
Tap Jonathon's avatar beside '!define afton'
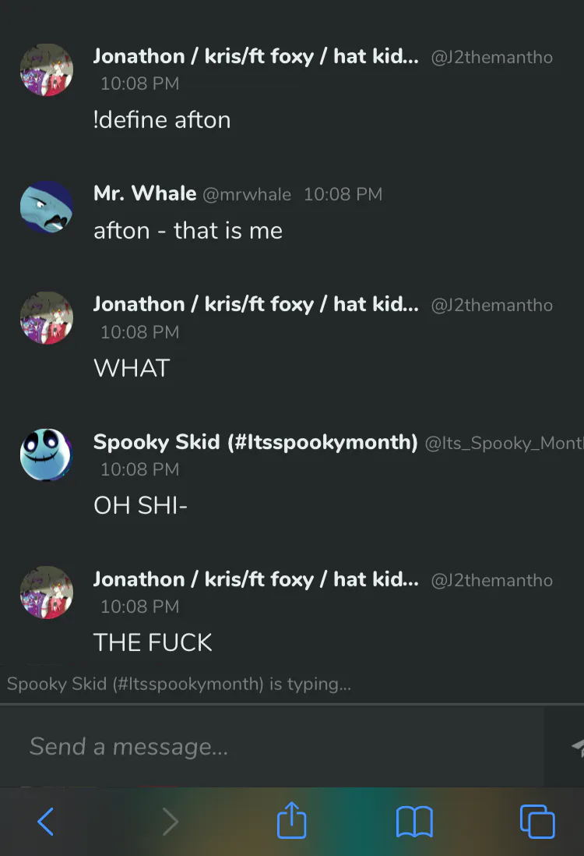pyautogui.click(x=47, y=70)
